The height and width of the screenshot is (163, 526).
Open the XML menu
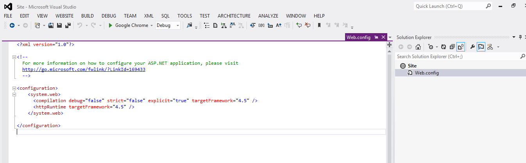[149, 16]
